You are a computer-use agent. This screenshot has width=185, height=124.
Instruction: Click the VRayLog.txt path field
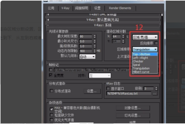point(129,94)
